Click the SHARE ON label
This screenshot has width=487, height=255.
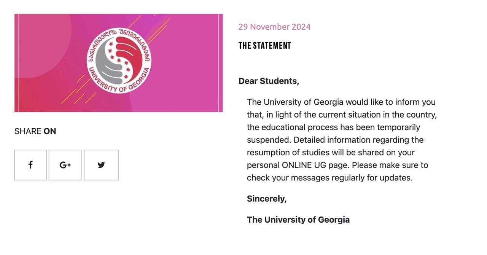point(35,131)
